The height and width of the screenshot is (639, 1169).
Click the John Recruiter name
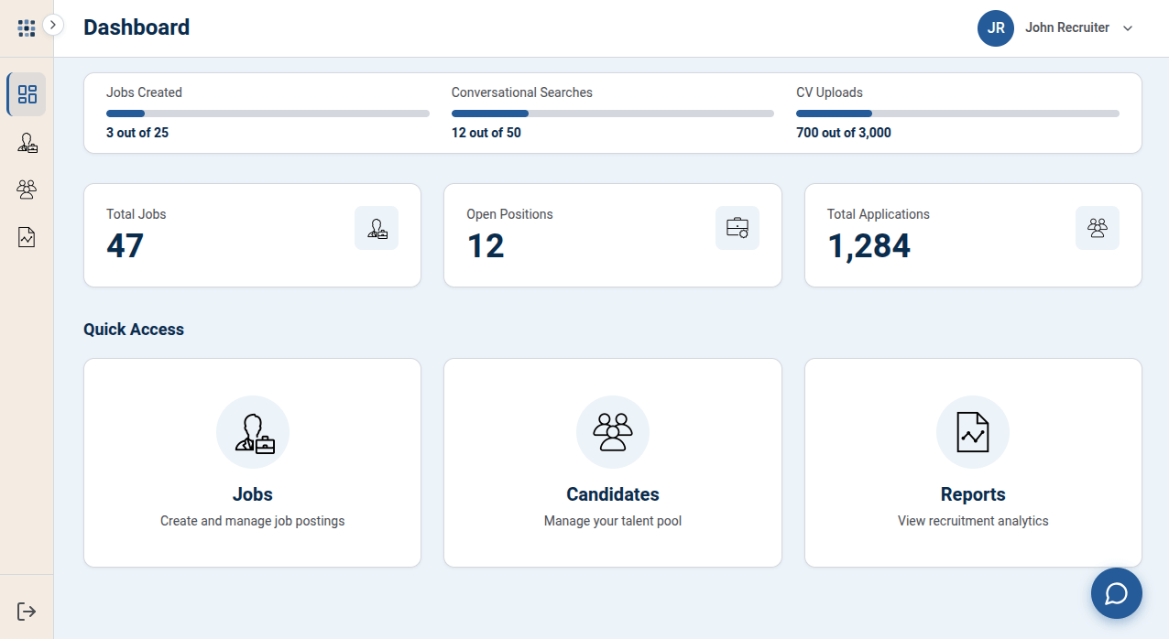click(x=1067, y=27)
